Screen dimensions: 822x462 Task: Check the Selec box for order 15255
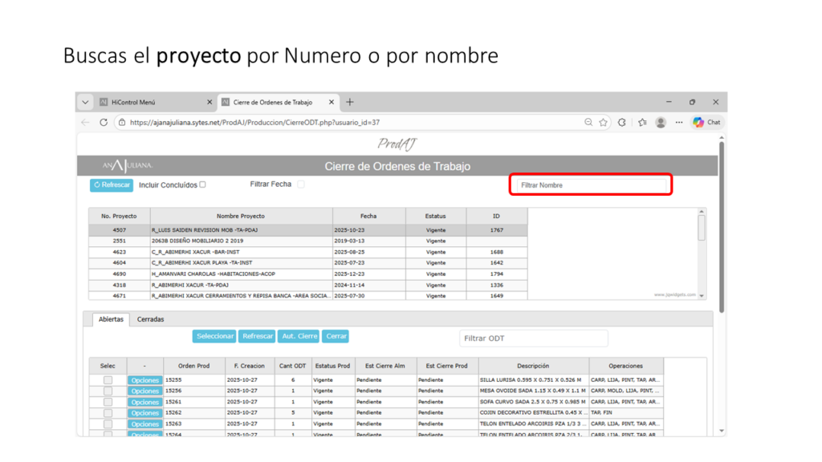coord(108,380)
